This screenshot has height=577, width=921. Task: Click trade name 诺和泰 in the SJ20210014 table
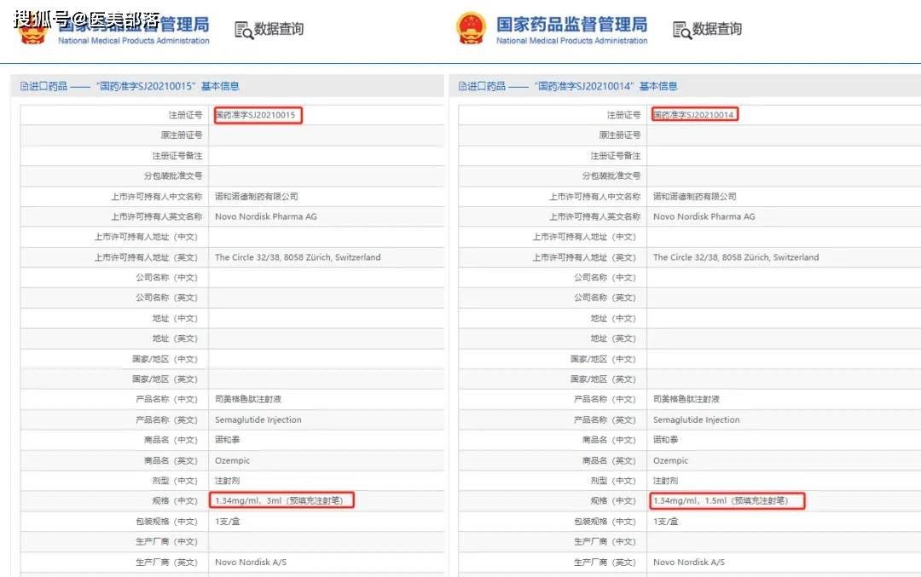pos(665,440)
